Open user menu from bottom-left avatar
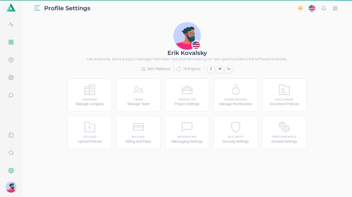 click(11, 187)
